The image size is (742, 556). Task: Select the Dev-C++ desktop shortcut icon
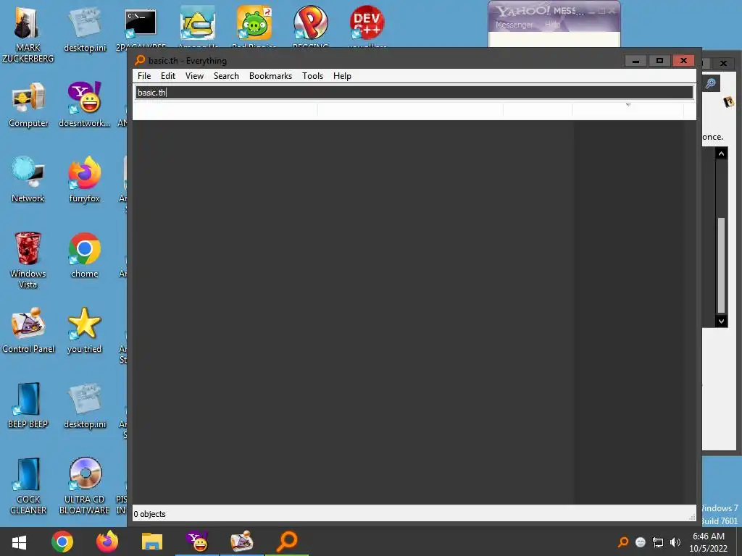click(x=367, y=22)
